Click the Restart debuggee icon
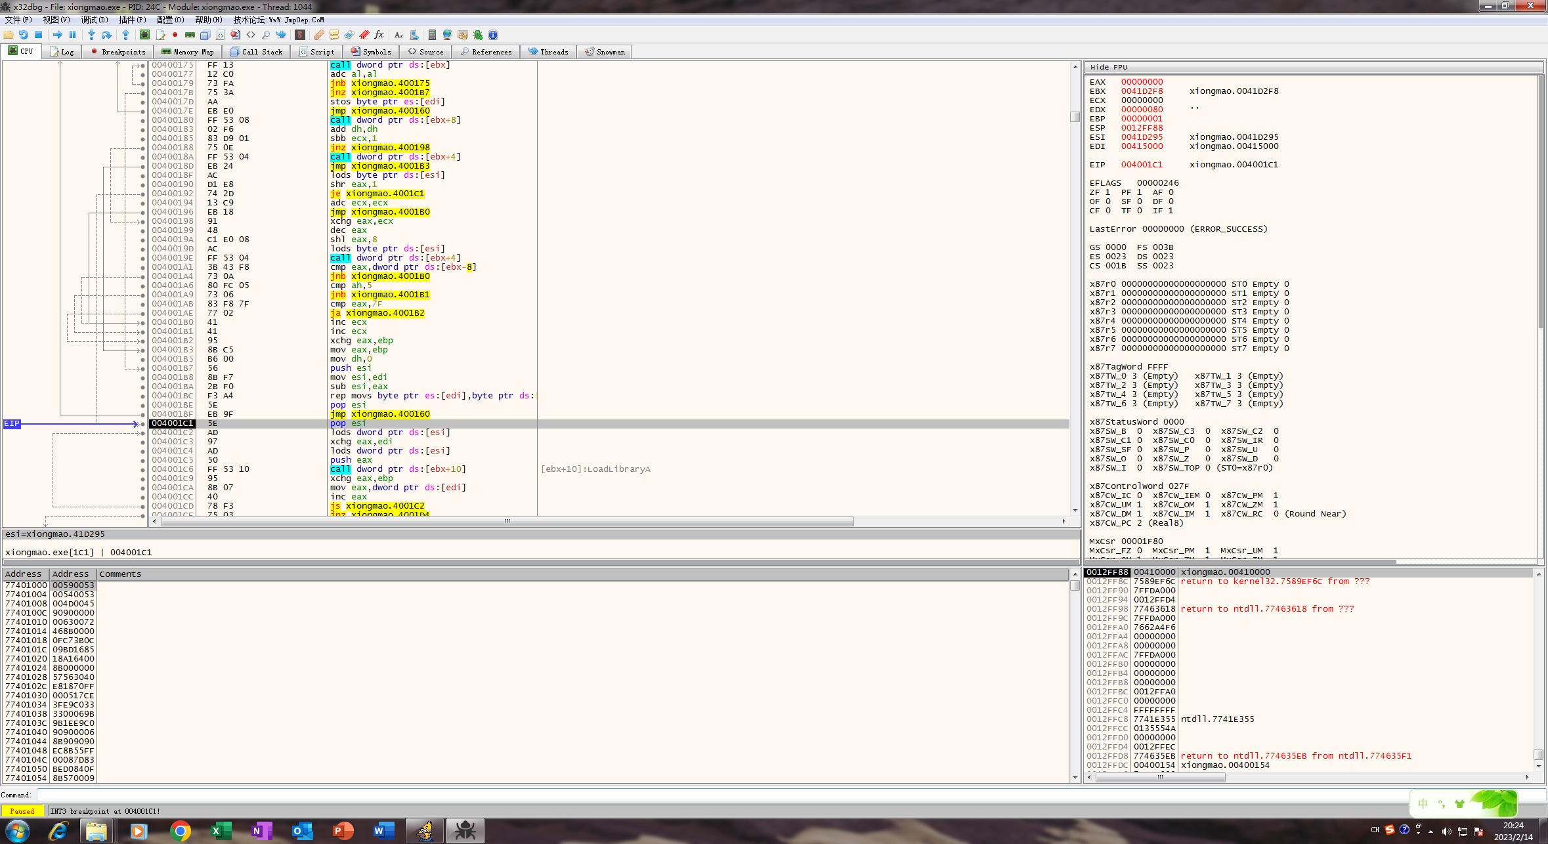The image size is (1548, 844). click(24, 35)
